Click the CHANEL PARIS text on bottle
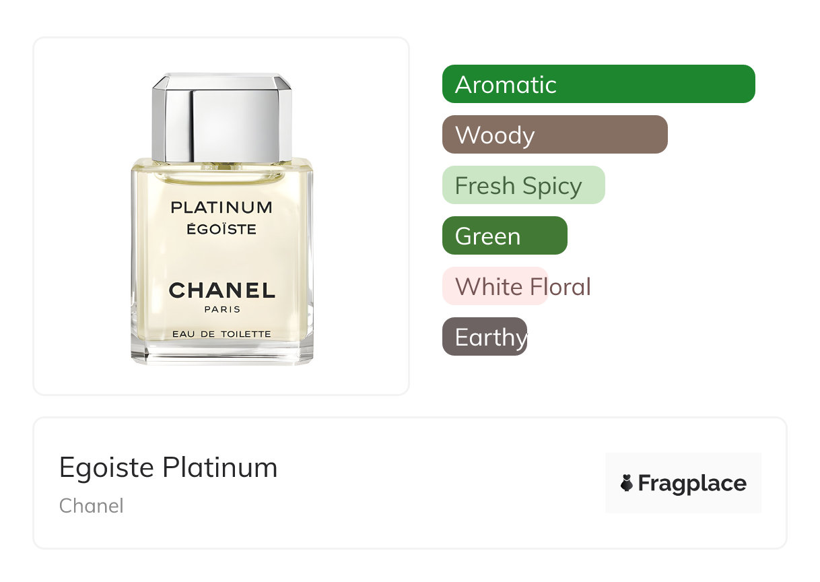This screenshot has width=820, height=582. (221, 297)
